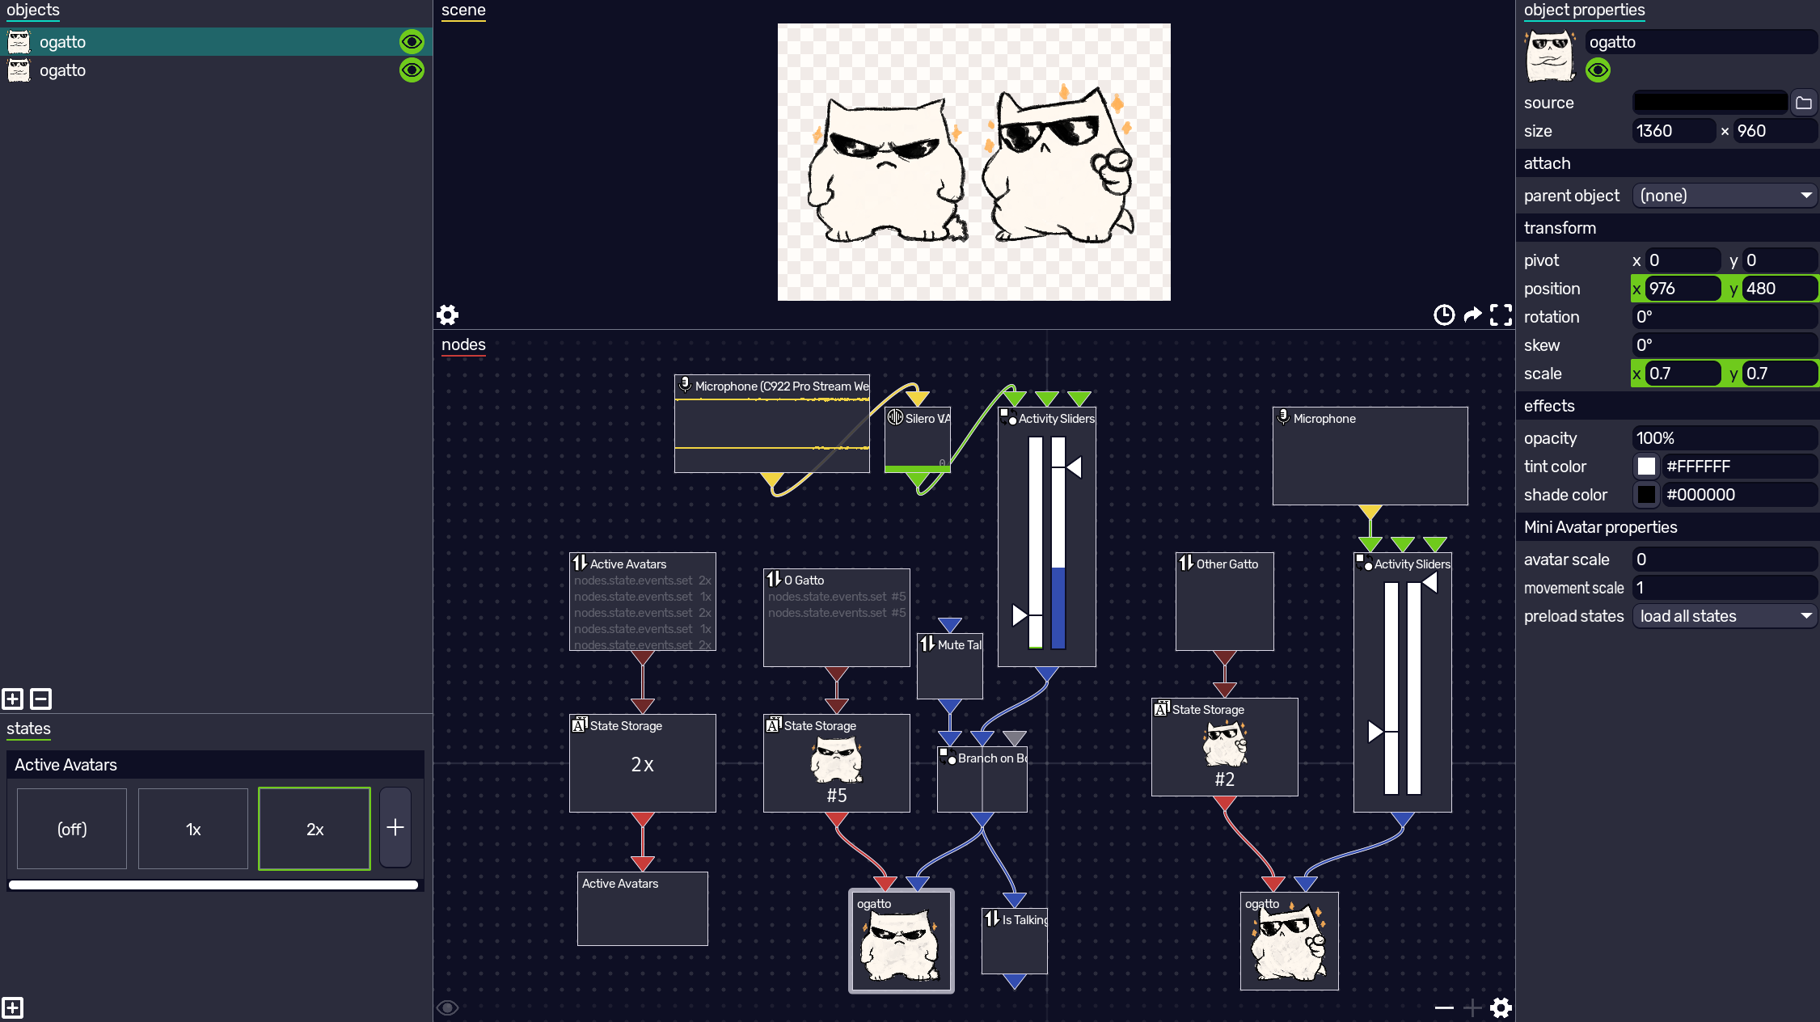Open the scene settings gear

pos(447,315)
